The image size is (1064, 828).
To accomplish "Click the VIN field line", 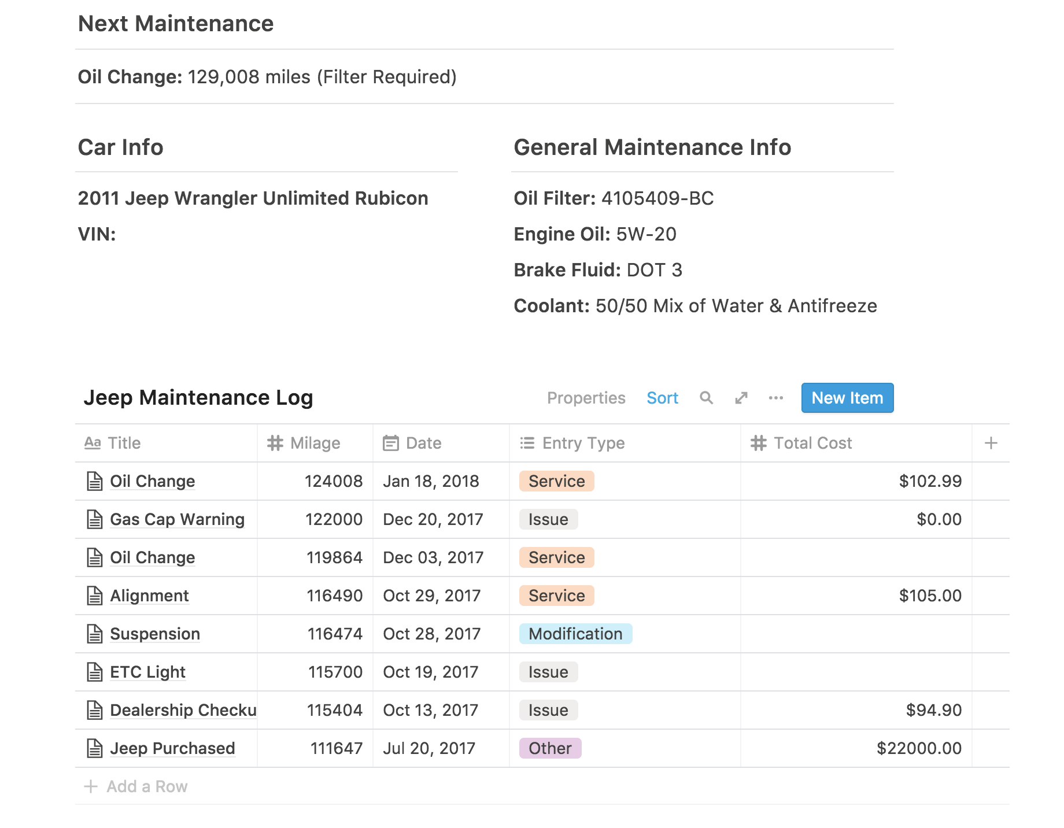I will tap(97, 234).
